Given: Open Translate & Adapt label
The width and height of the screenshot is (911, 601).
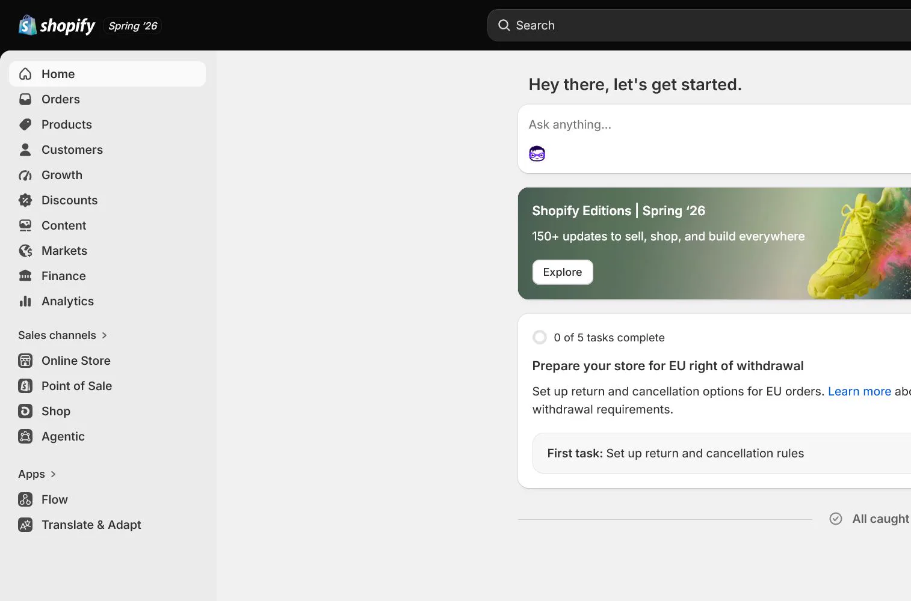Looking at the screenshot, I should tap(91, 525).
